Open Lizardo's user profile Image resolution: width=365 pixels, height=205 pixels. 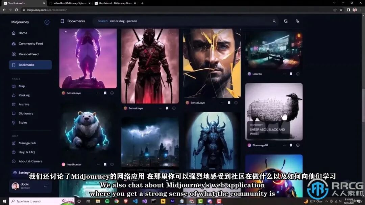[255, 74]
